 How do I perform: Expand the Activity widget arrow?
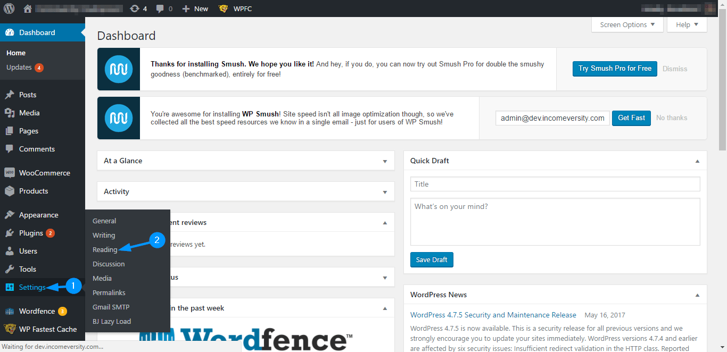[x=385, y=192]
